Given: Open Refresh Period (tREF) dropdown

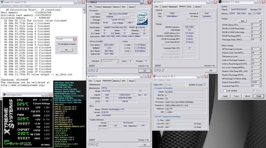Looking at the screenshot, I should [260, 82].
